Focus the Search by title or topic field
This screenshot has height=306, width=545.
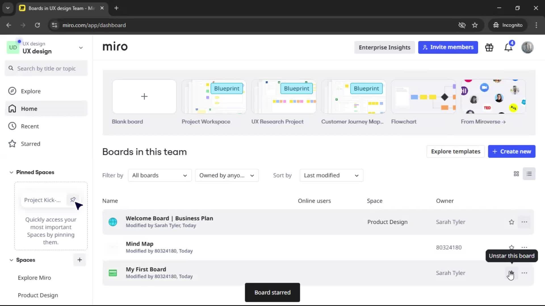click(46, 68)
